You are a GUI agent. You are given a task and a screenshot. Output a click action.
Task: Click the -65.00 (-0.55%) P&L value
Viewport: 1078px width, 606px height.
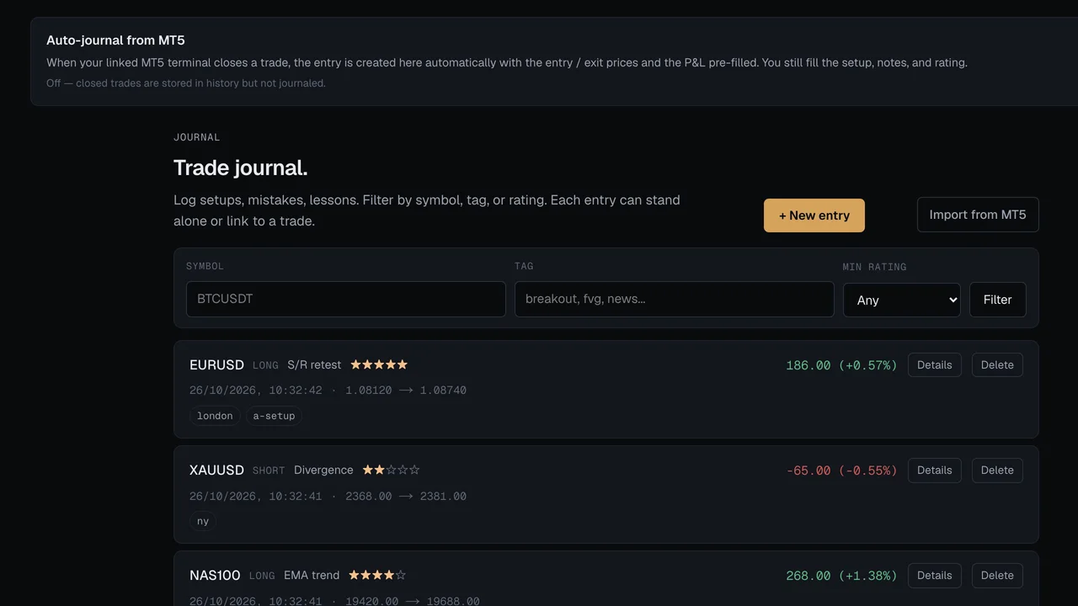tap(841, 470)
